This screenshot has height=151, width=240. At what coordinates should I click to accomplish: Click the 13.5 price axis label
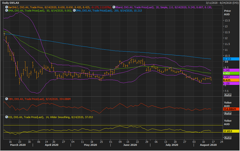[227, 20]
